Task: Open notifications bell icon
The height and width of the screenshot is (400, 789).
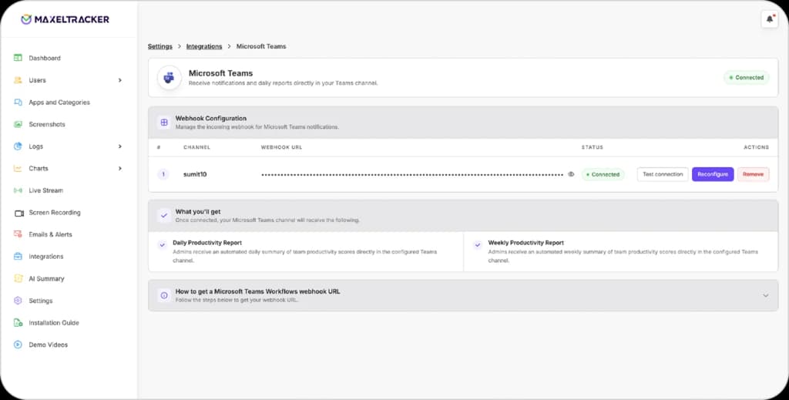Action: [770, 19]
